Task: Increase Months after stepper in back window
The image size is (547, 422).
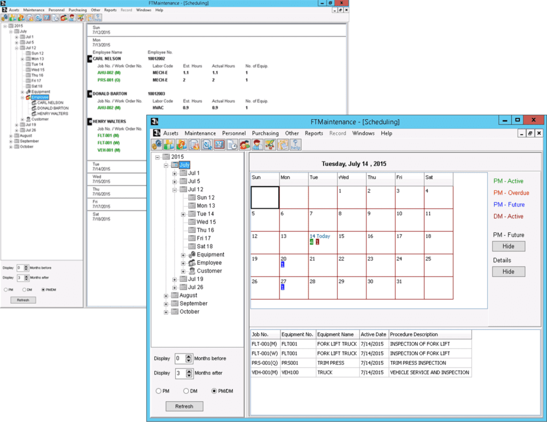Action: point(26,276)
